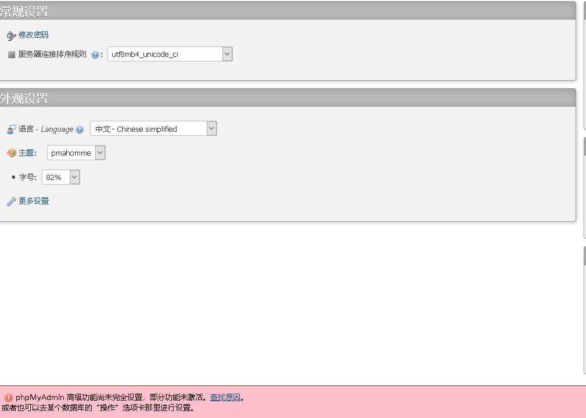586x418 pixels.
Task: Click the theme palette icon
Action: pos(11,153)
